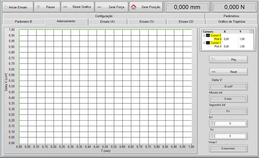Increment the Tr1 value with up arrow
Screen dimensions: 259x158
tap(212, 135)
